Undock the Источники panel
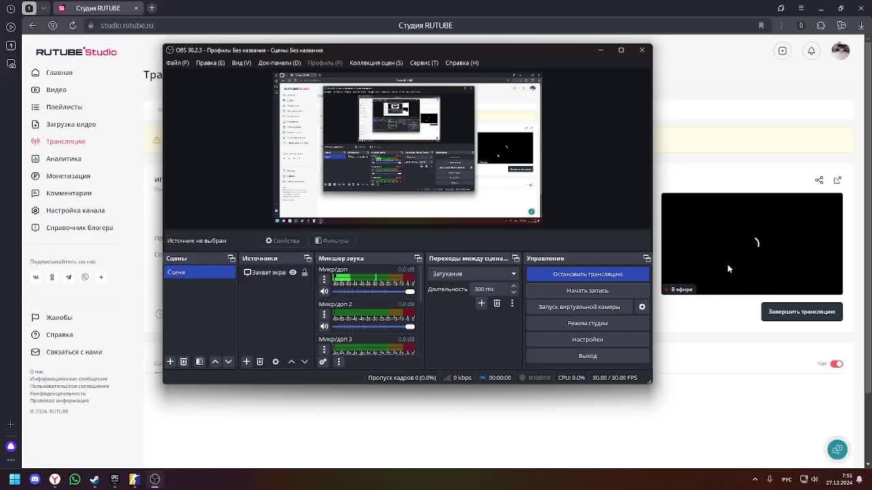Screen dimensions: 872x490 (x=307, y=259)
